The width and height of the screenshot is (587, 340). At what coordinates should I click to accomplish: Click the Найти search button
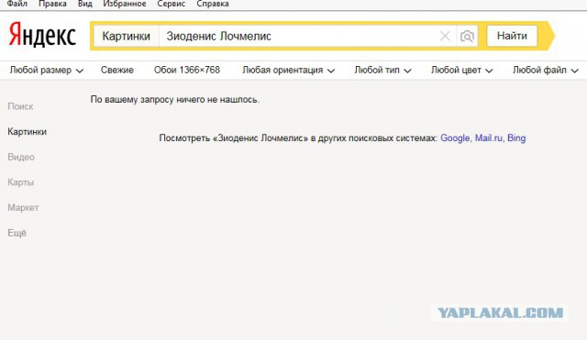512,36
